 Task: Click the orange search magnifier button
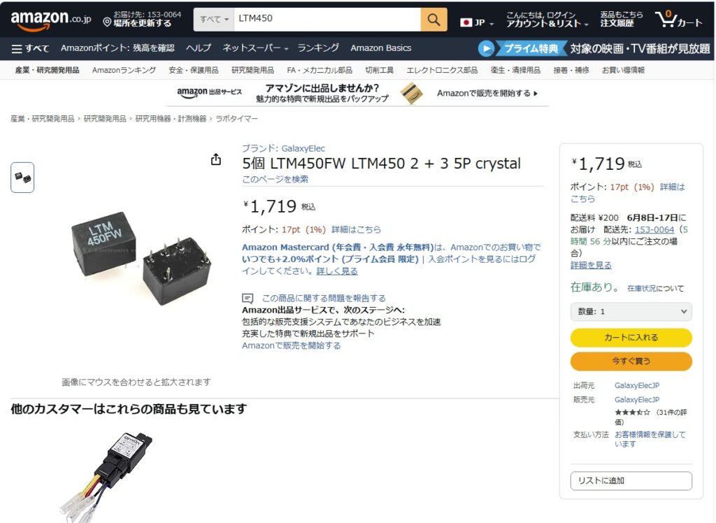(434, 20)
